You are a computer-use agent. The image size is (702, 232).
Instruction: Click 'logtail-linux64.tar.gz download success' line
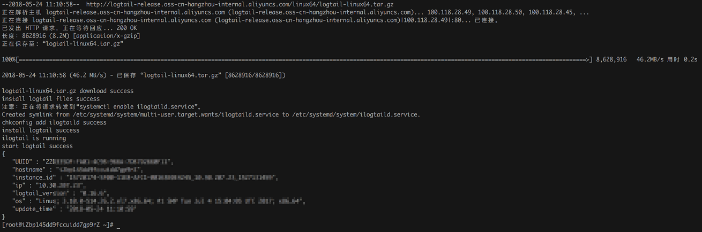pos(68,91)
